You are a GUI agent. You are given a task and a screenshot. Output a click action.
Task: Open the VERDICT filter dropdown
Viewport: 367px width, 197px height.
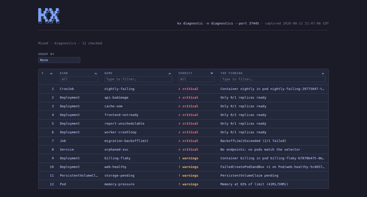tap(196, 79)
